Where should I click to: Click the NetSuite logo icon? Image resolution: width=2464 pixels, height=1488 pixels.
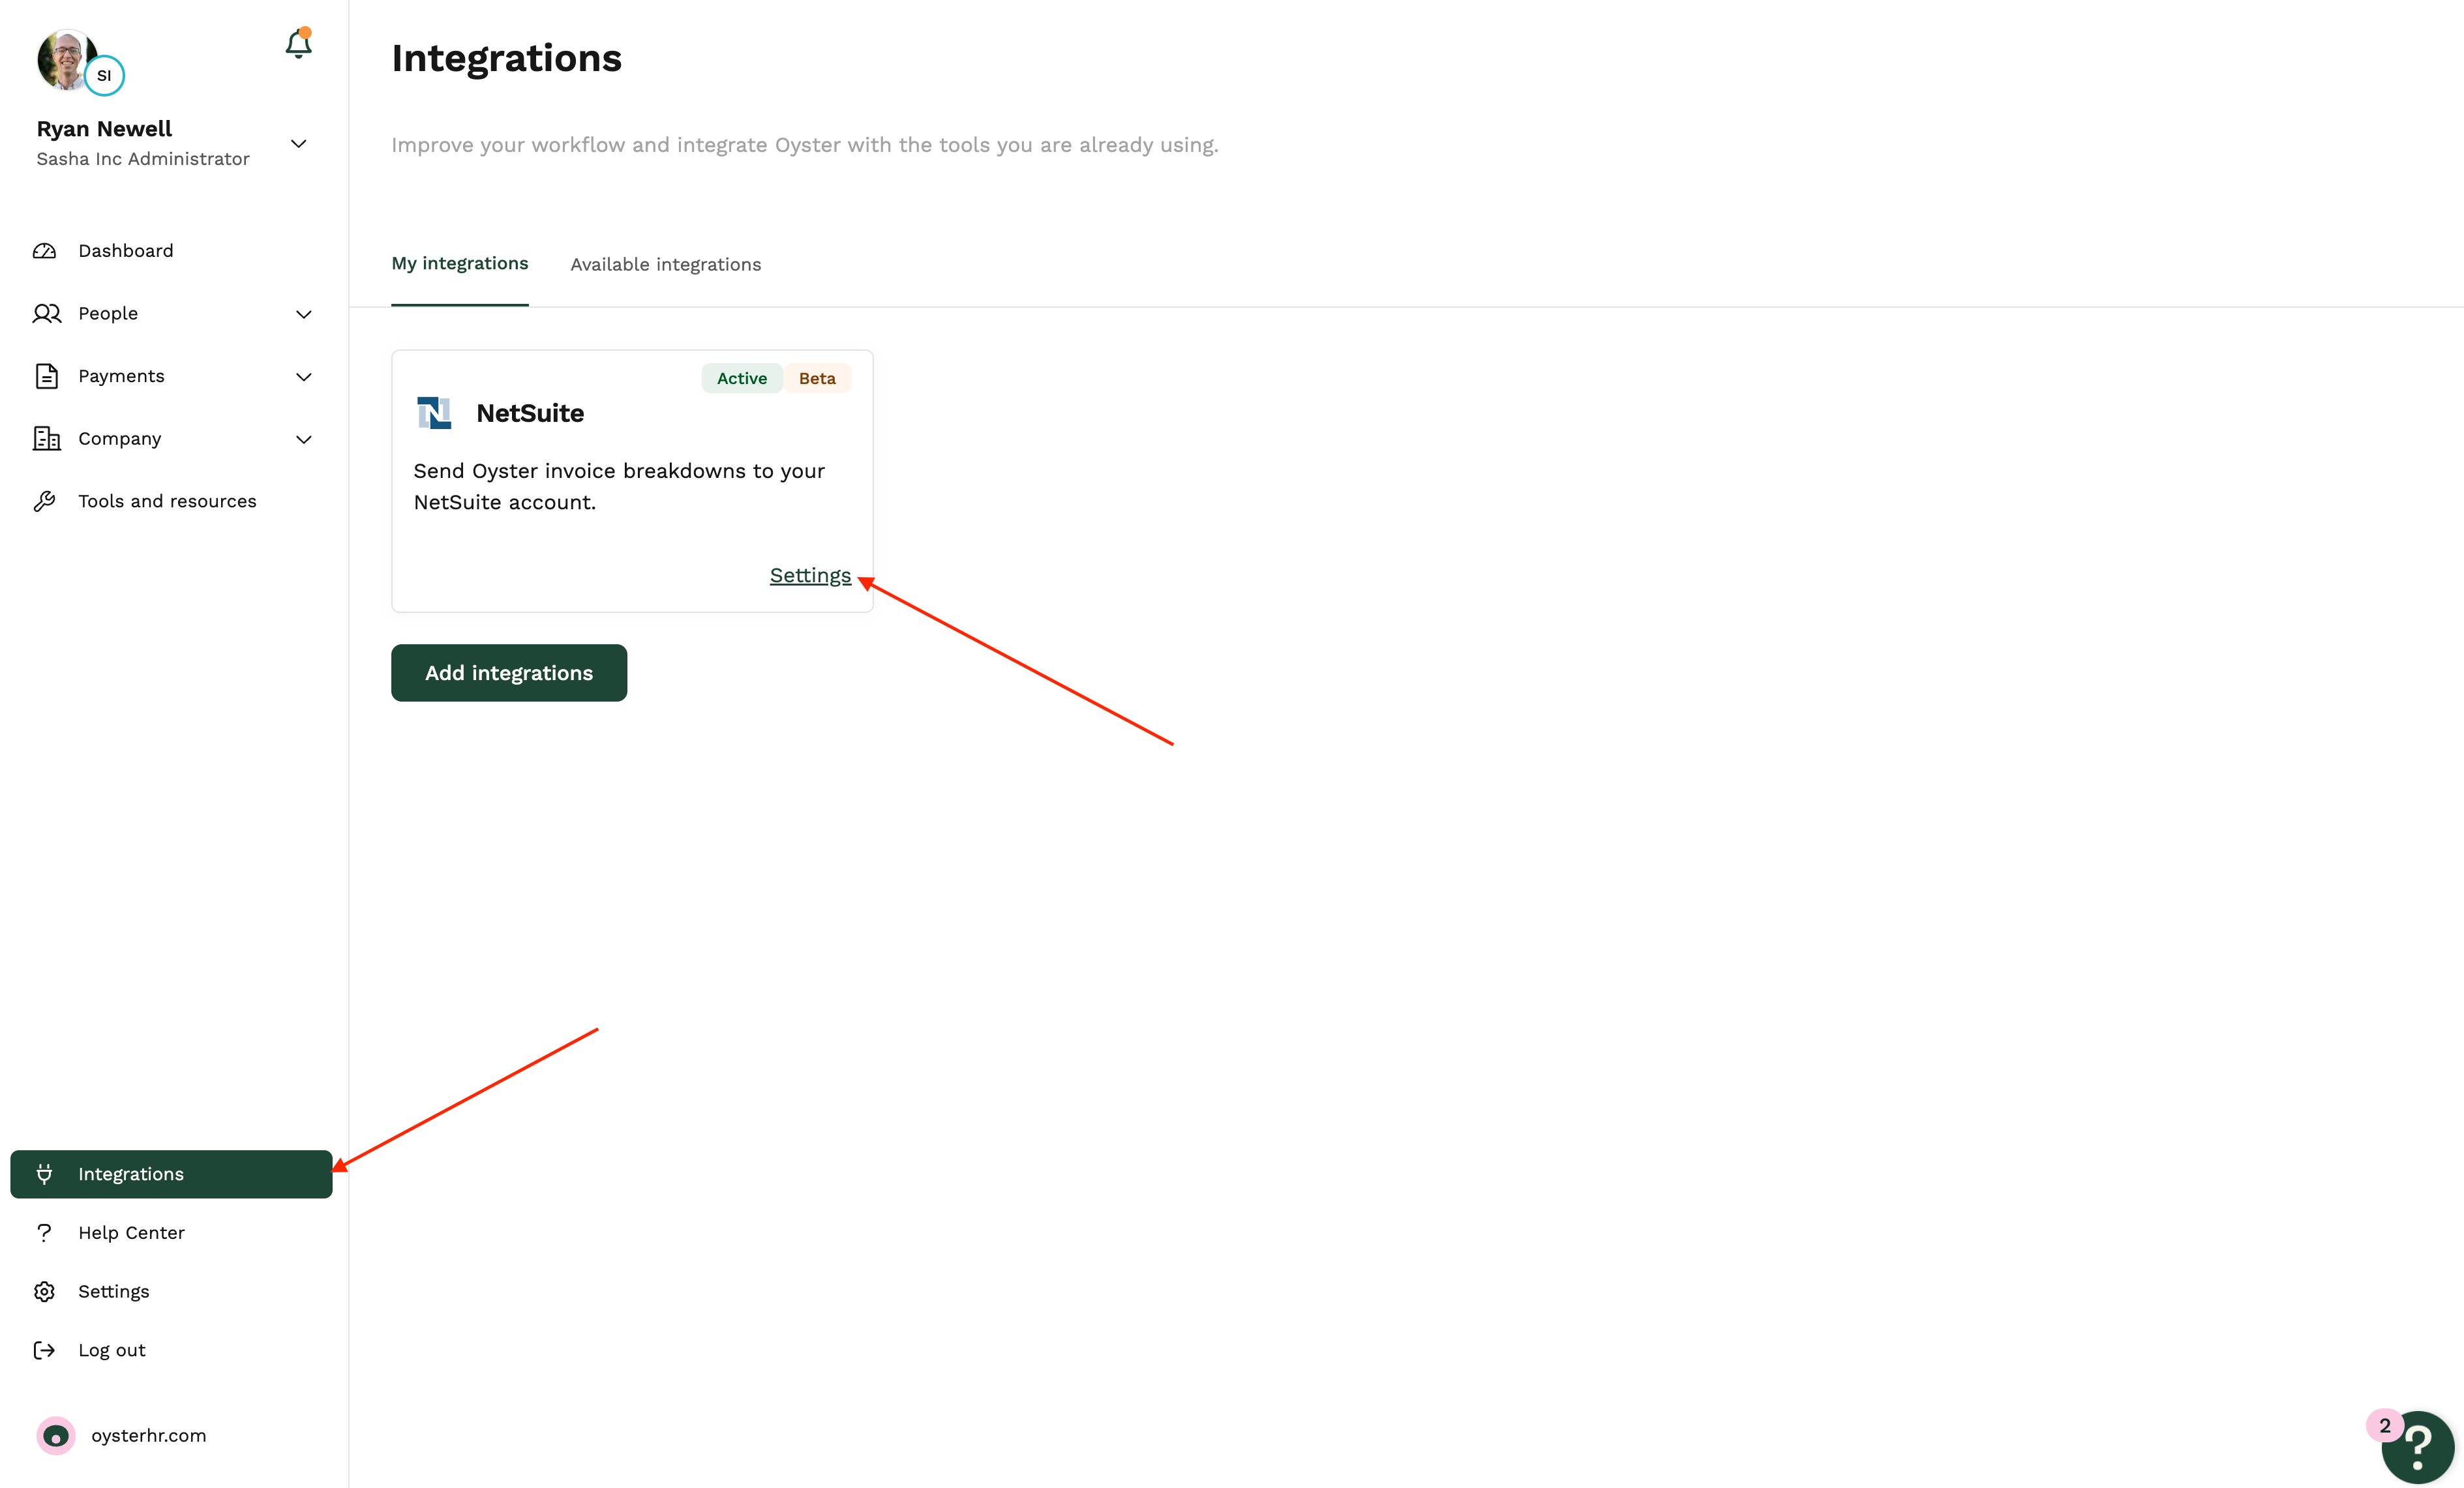(x=434, y=413)
